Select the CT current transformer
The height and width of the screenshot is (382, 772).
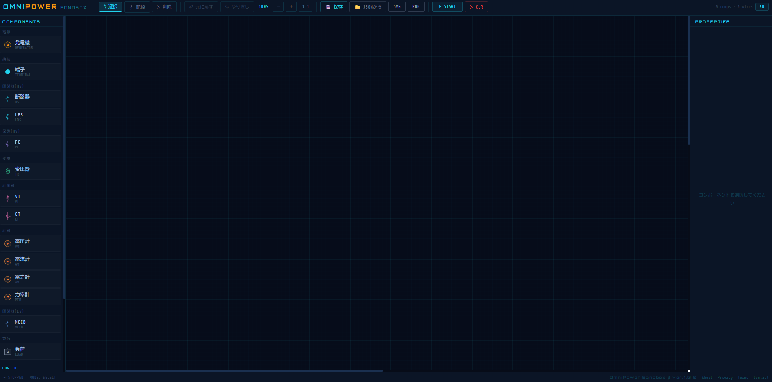[x=31, y=216]
